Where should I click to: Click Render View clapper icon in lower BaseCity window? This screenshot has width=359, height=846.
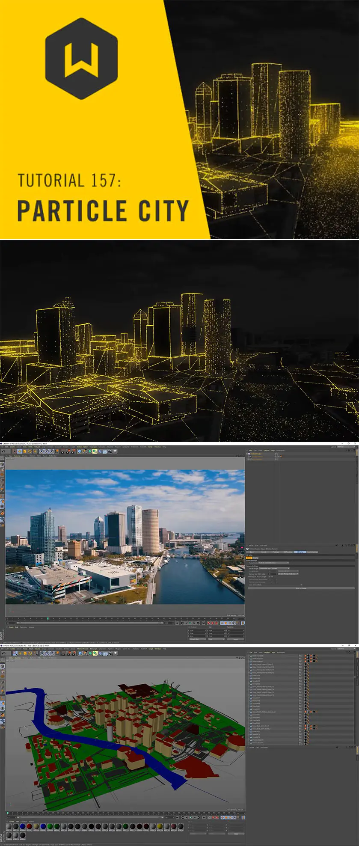(x=63, y=653)
